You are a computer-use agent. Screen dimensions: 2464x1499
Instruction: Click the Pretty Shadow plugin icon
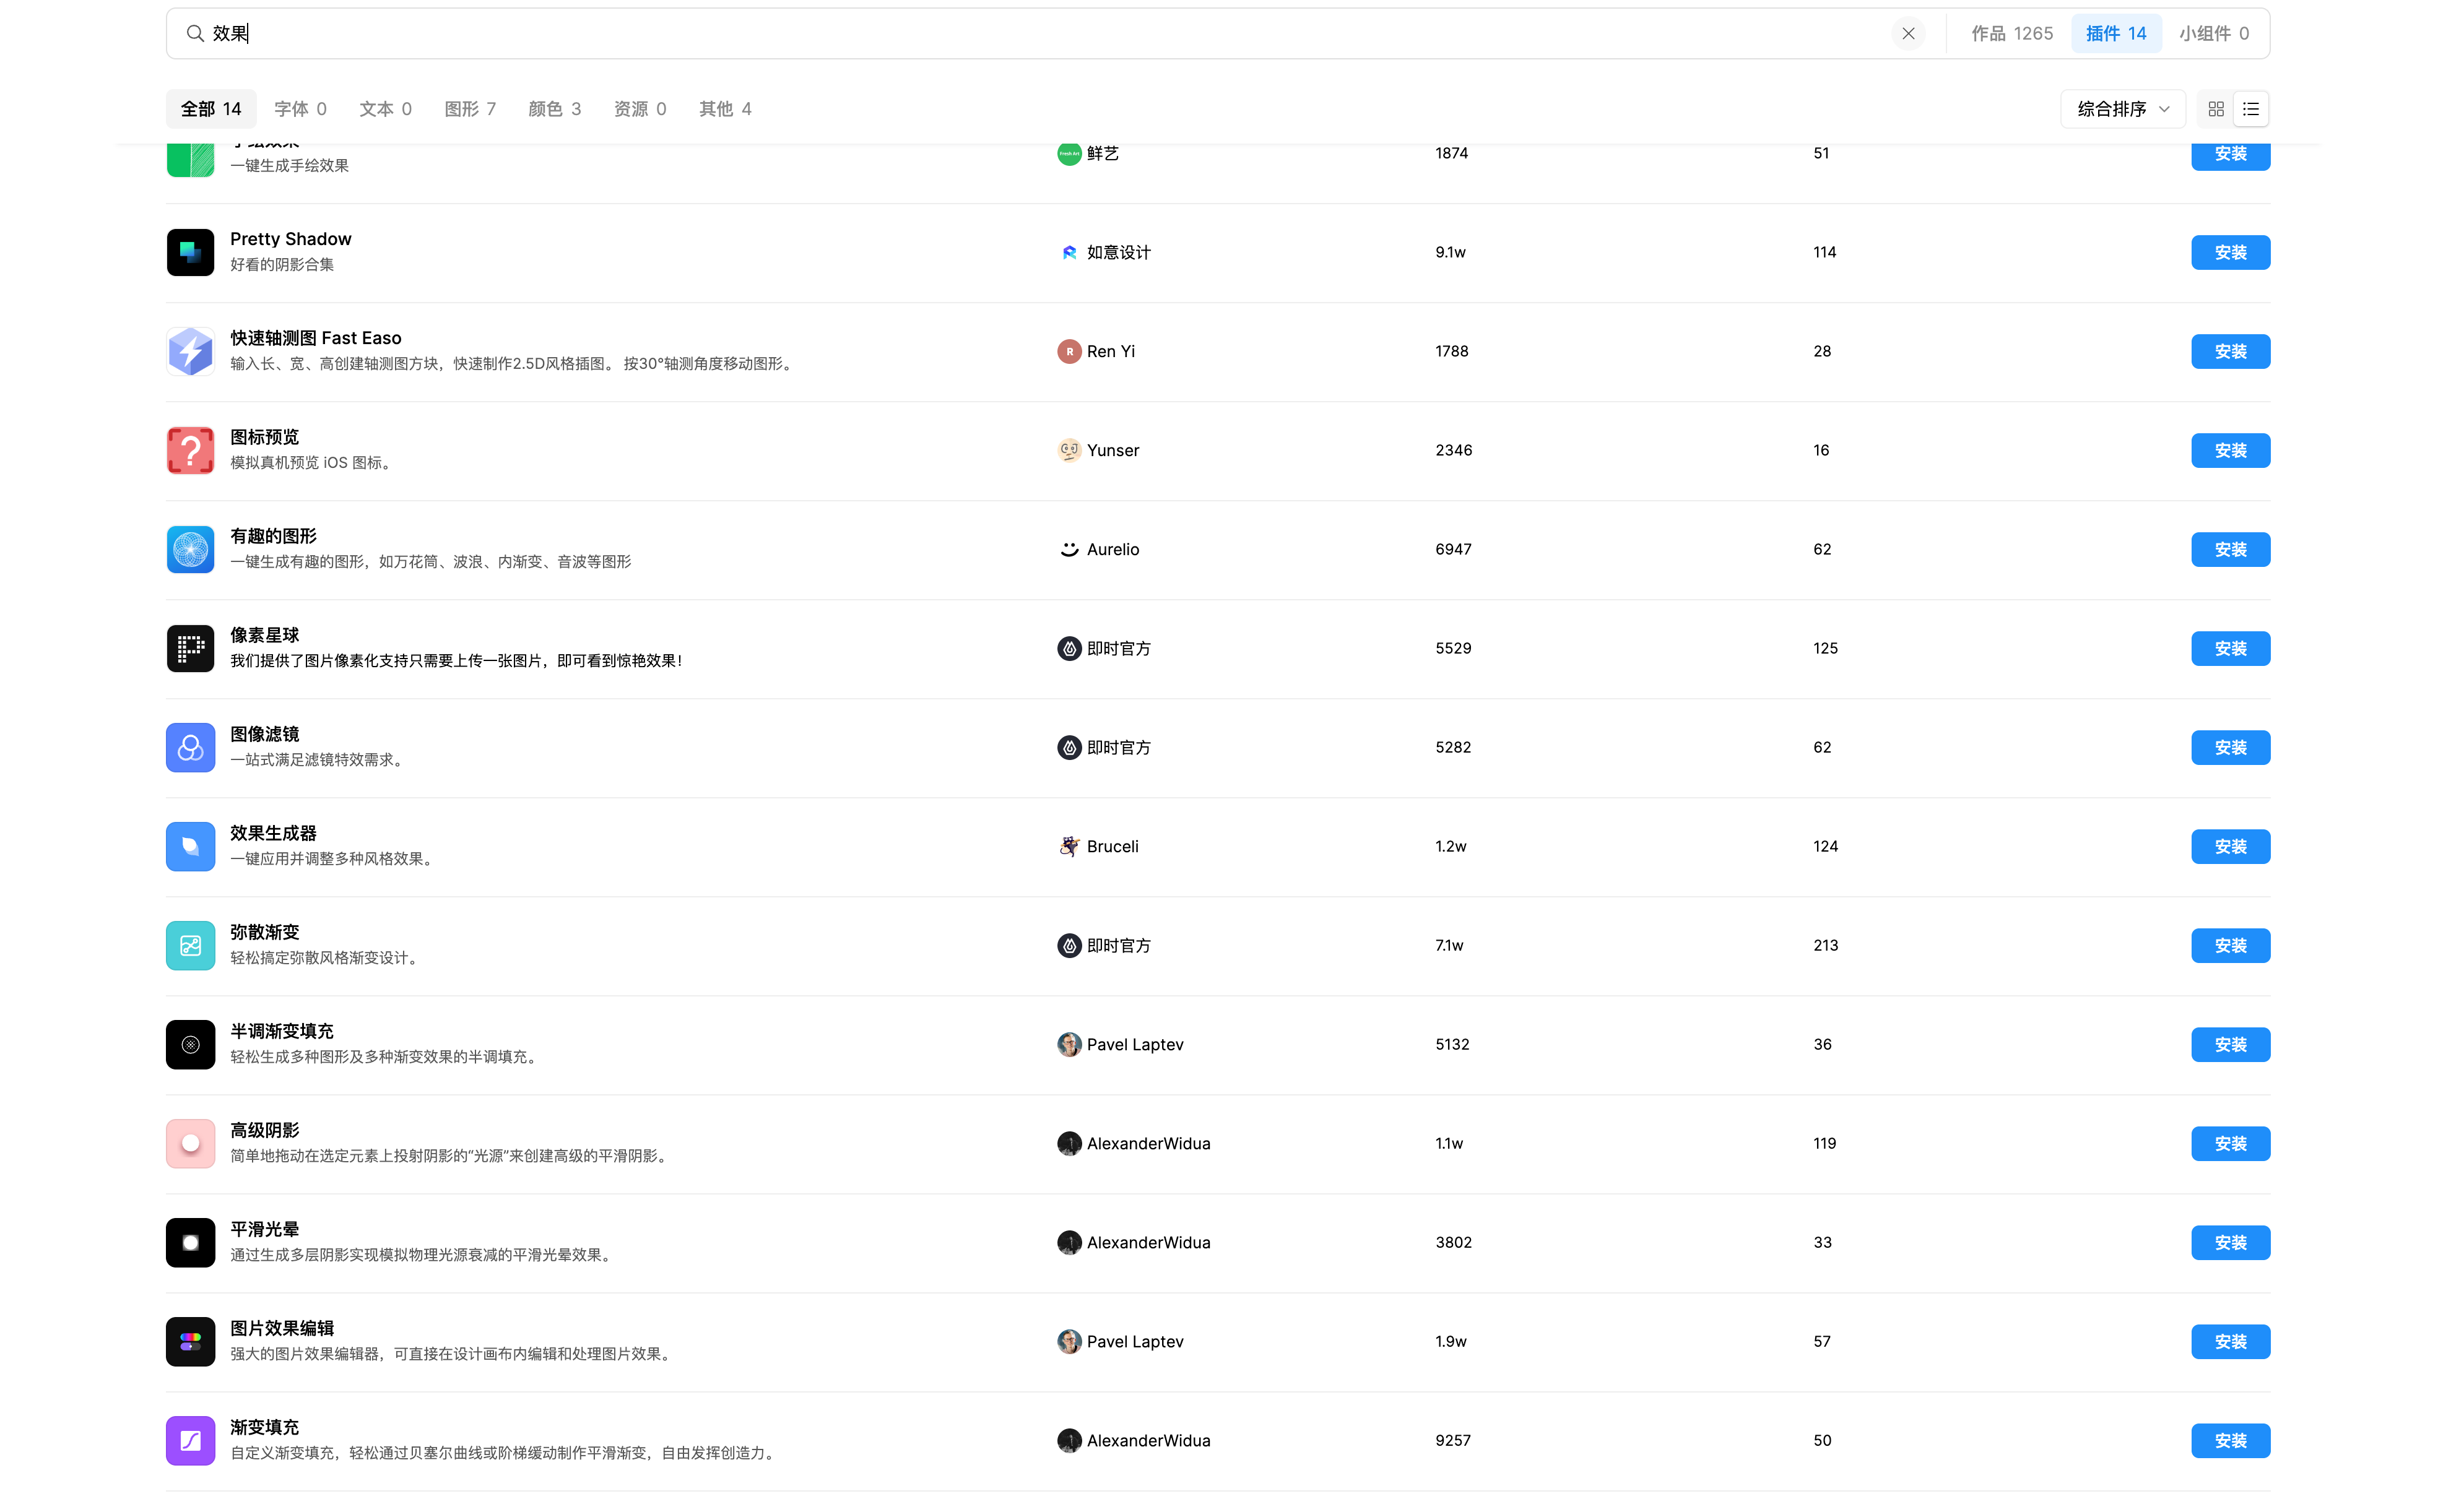point(190,252)
